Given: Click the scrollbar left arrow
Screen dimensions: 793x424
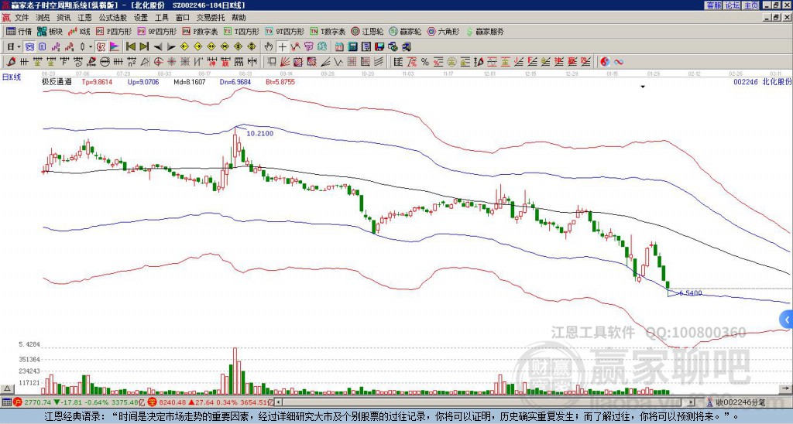Looking at the screenshot, I should 278,402.
